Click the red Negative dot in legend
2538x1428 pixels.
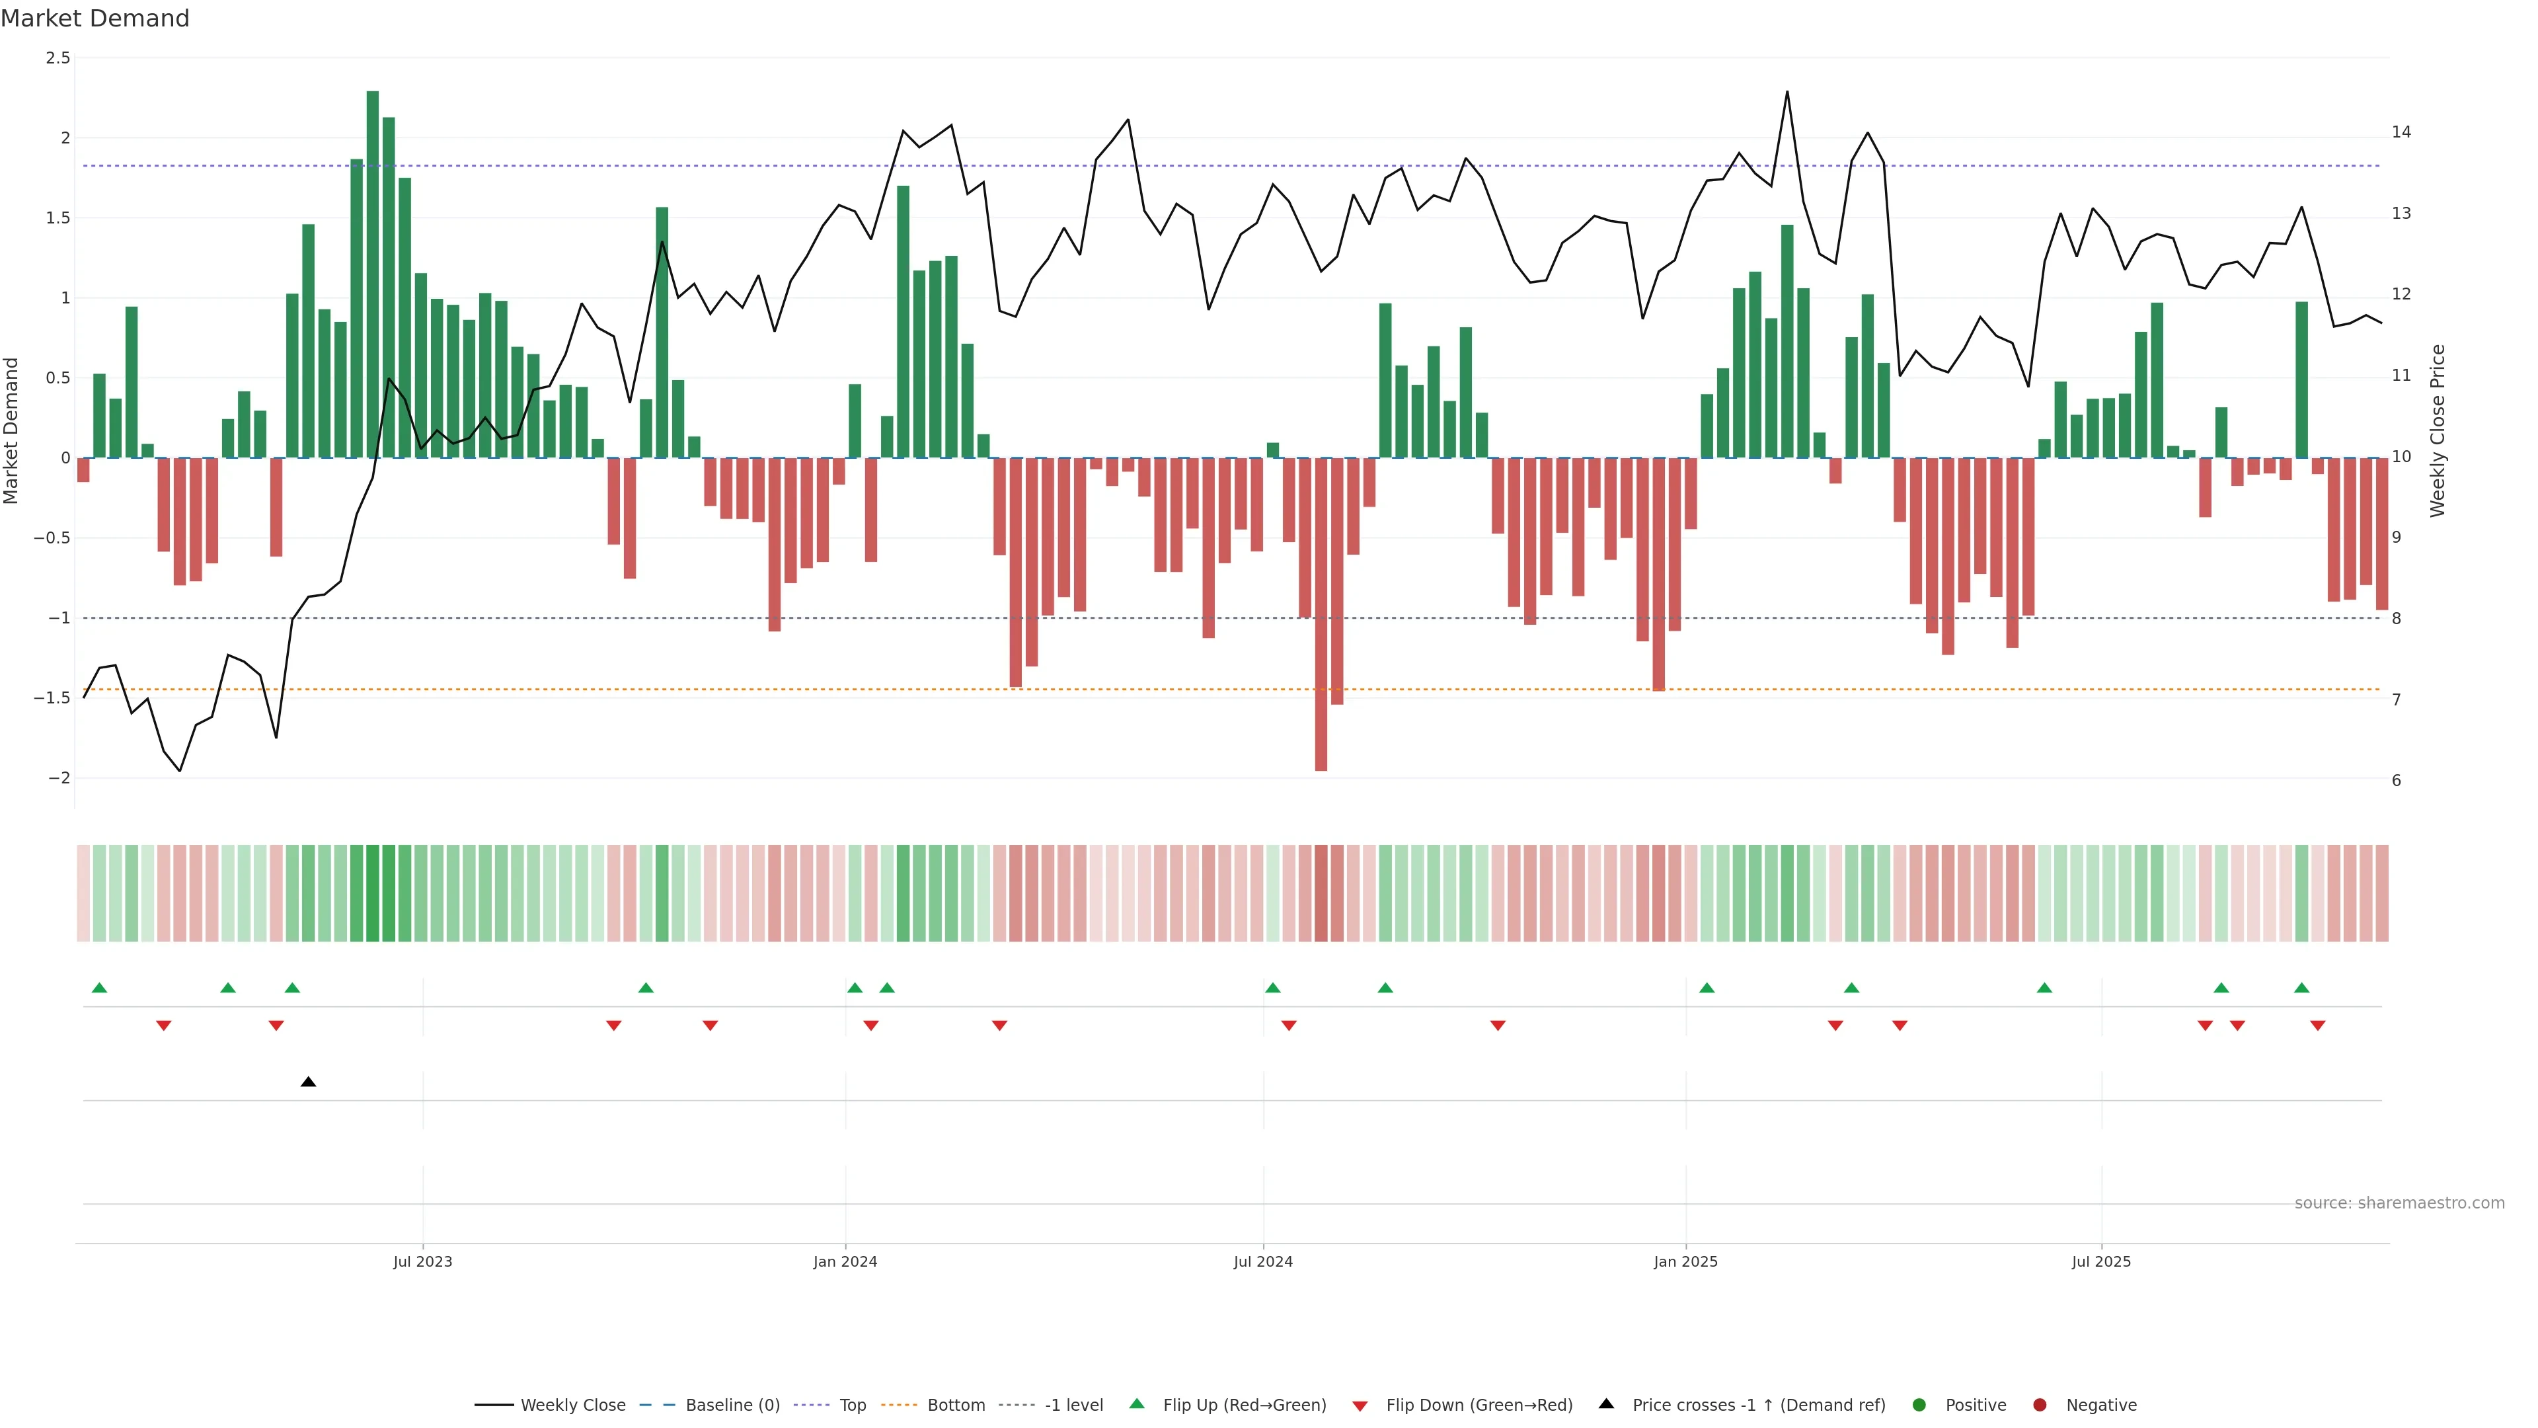tap(2040, 1404)
